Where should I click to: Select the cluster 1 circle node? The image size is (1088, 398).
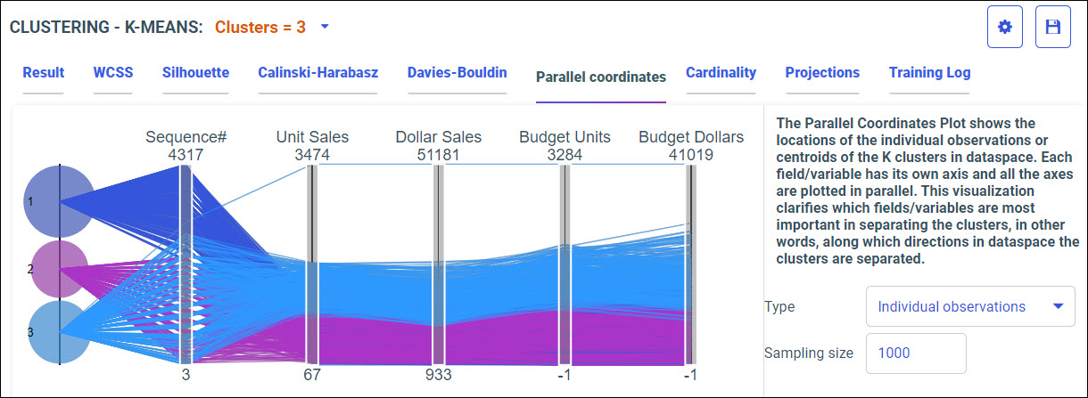coord(59,202)
